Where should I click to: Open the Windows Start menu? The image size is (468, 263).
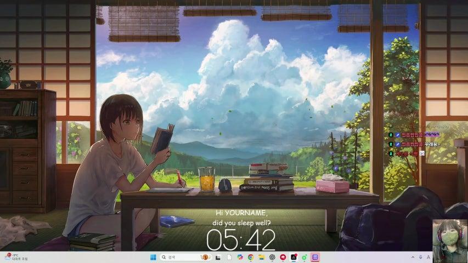coord(153,258)
